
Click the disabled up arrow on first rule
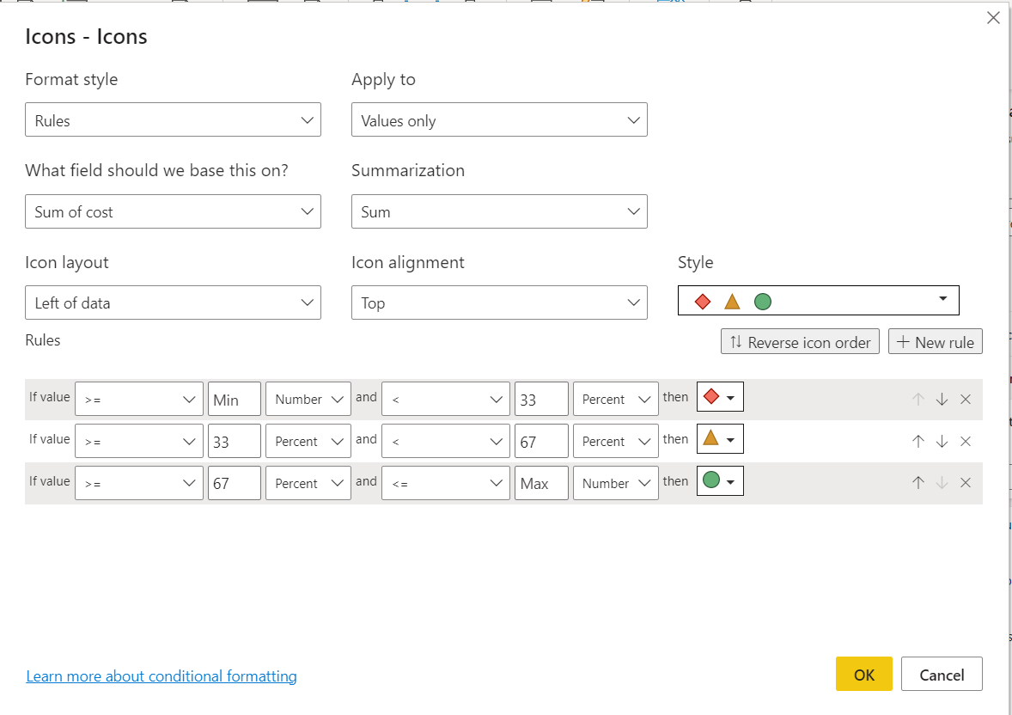click(x=918, y=399)
